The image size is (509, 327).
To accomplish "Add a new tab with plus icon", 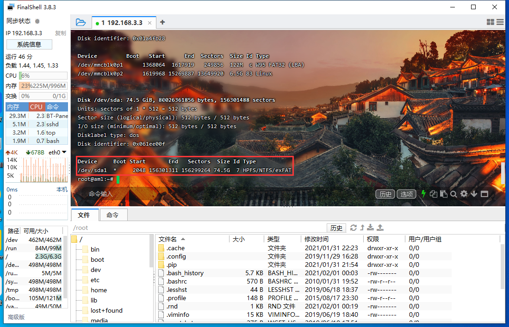I will (x=162, y=22).
